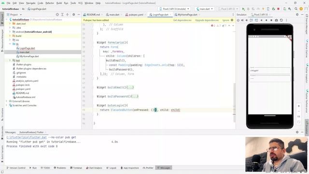This screenshot has width=309, height=174.
Task: Expand the .idea folder
Action: pos(10,28)
